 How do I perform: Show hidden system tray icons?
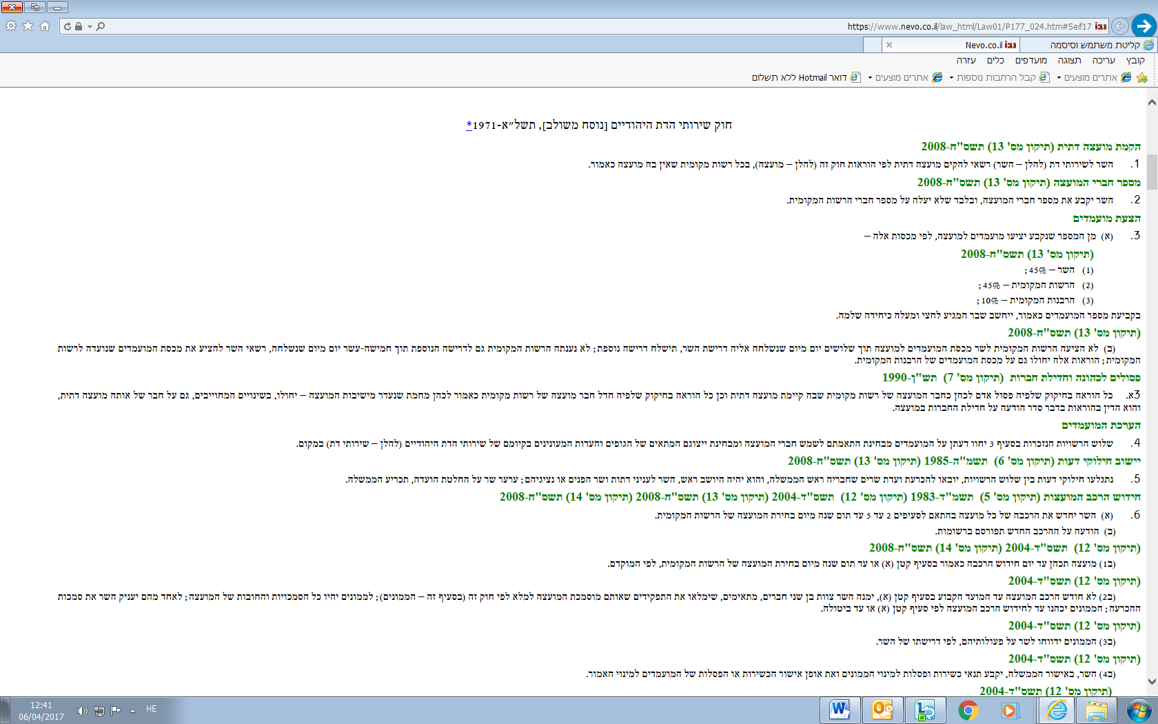click(x=132, y=710)
